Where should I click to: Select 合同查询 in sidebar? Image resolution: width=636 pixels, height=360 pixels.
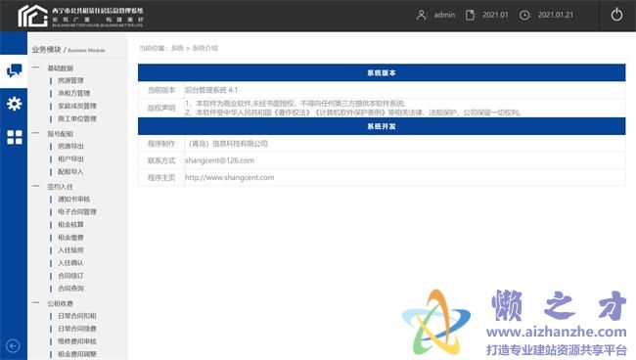click(x=70, y=289)
